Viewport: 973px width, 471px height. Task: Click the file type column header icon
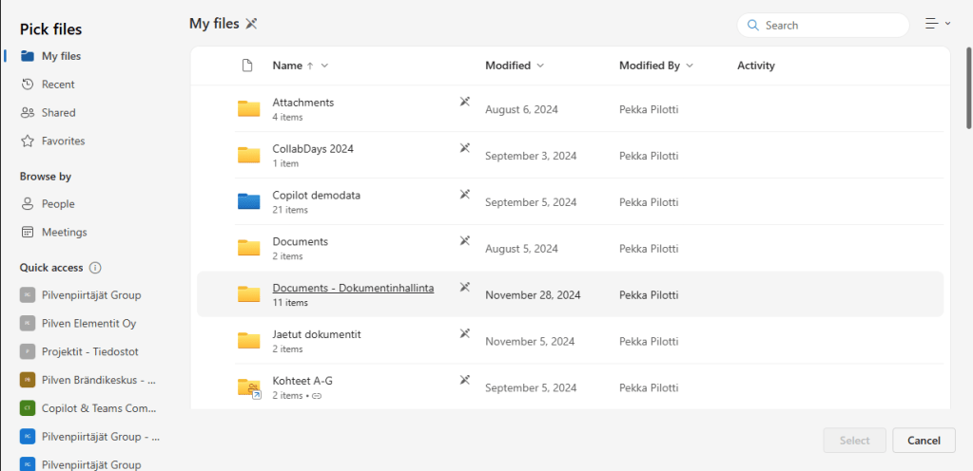(x=248, y=66)
